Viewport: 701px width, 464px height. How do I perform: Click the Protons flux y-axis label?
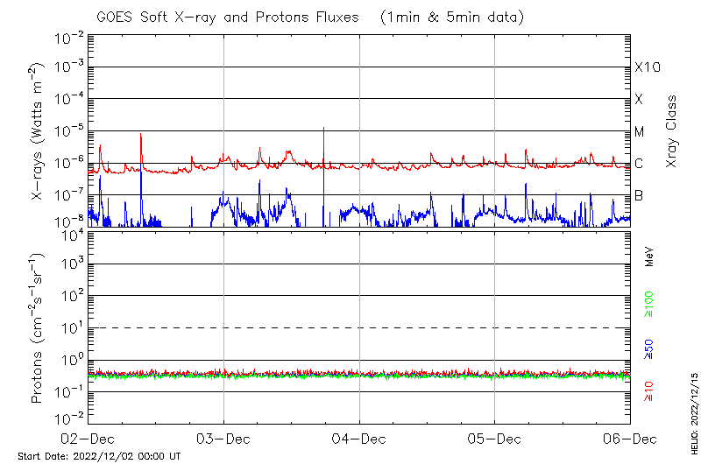[x=39, y=328]
